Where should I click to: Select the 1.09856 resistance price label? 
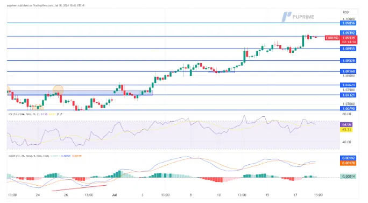(x=348, y=23)
